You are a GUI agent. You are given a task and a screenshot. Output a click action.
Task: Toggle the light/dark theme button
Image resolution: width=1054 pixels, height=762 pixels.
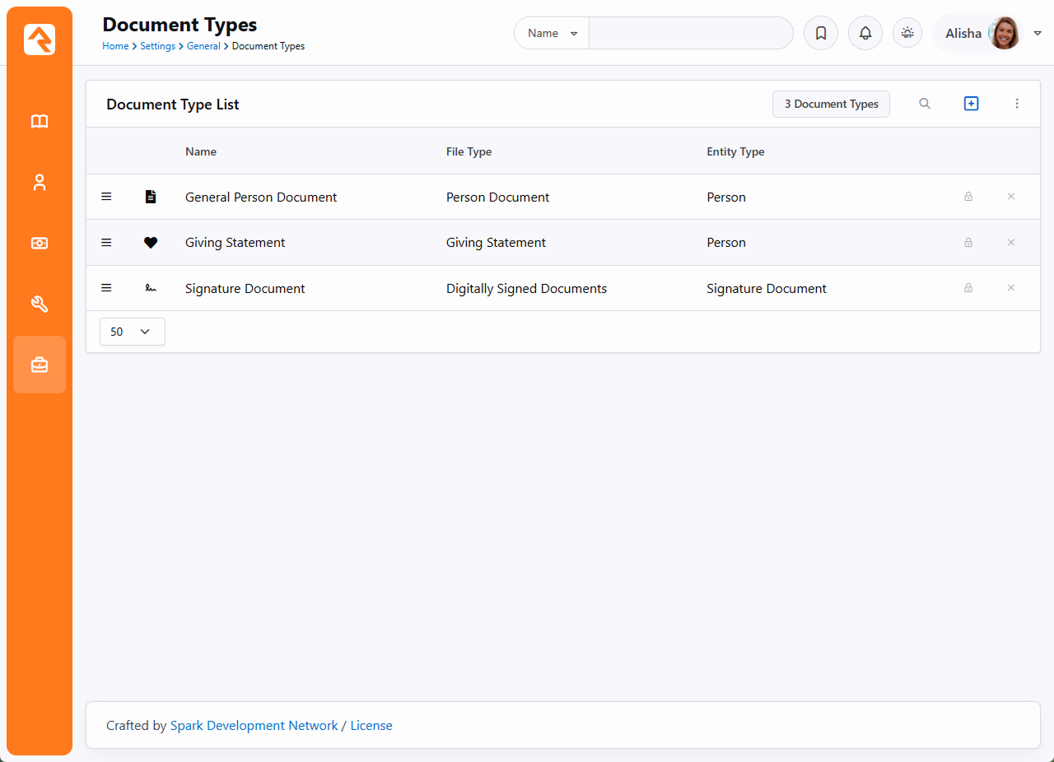[907, 33]
